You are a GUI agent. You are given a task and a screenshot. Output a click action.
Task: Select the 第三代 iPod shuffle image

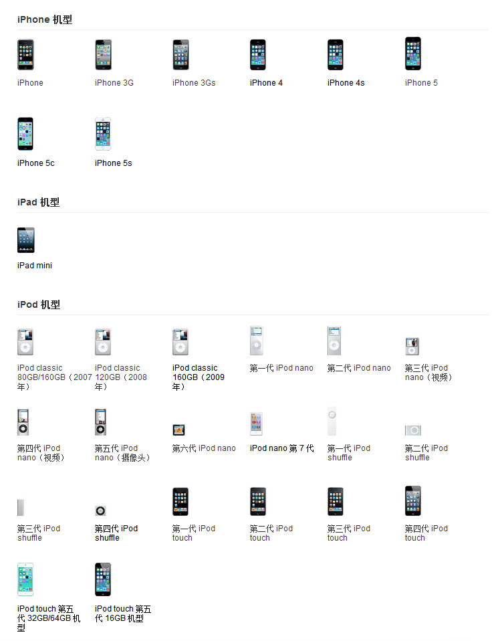[x=21, y=507]
